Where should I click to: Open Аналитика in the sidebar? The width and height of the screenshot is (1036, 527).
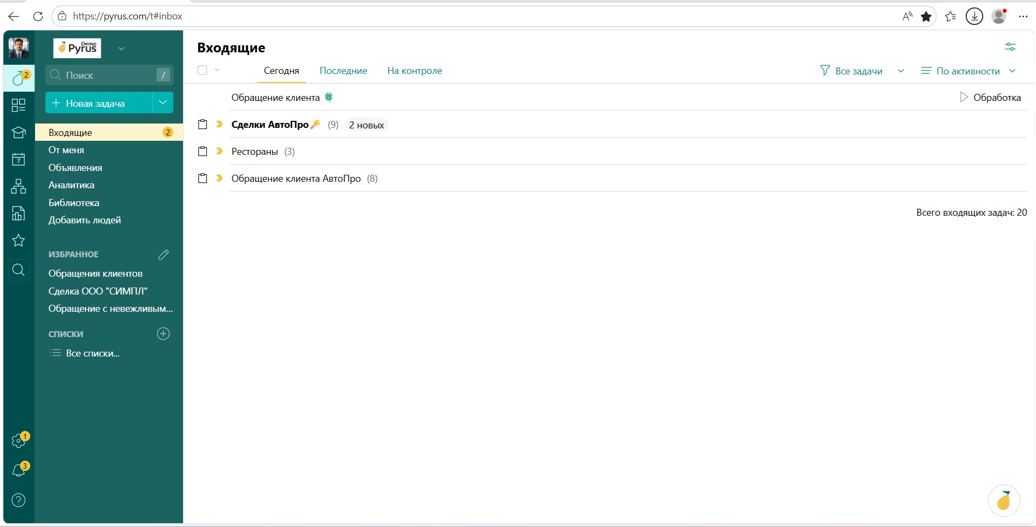pos(71,185)
